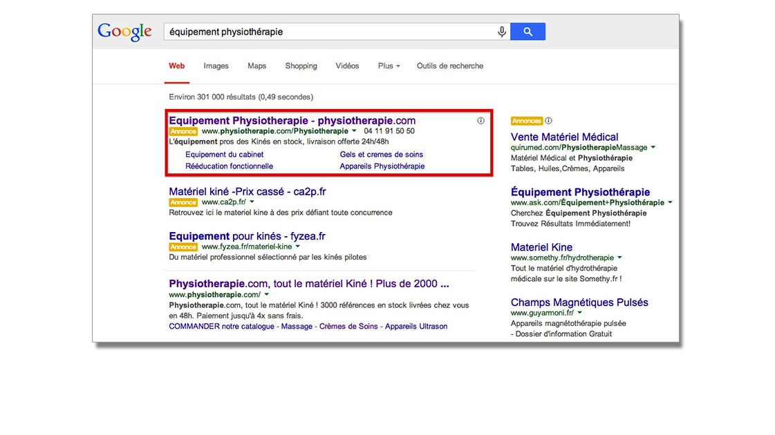Click the phone number 04 11 91 50 50
The image size is (775, 435).
tap(389, 131)
